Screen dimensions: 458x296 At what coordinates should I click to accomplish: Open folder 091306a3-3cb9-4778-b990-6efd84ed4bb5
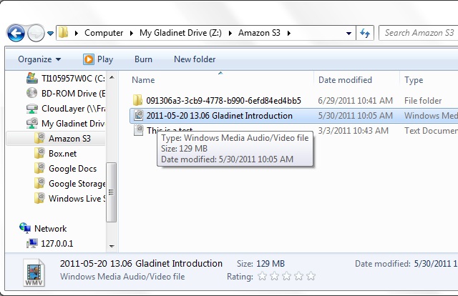(223, 101)
